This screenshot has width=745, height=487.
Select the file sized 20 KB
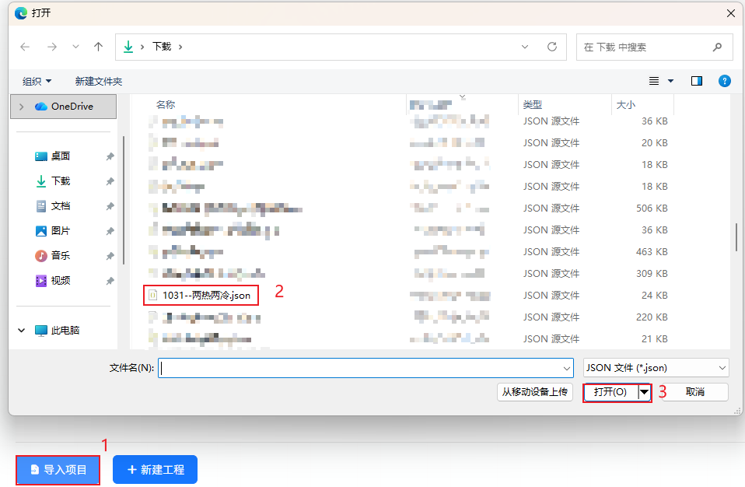(408, 142)
